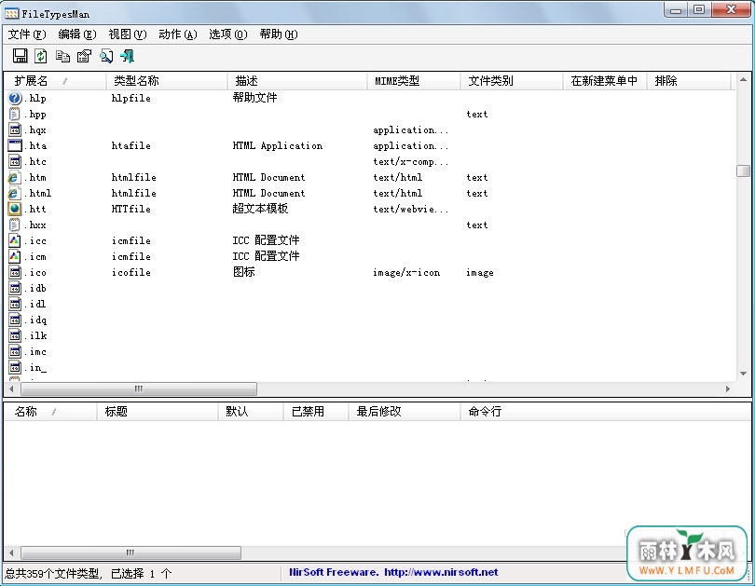Image resolution: width=755 pixels, height=586 pixels.
Task: Click the .idb row file icon
Action: point(15,288)
